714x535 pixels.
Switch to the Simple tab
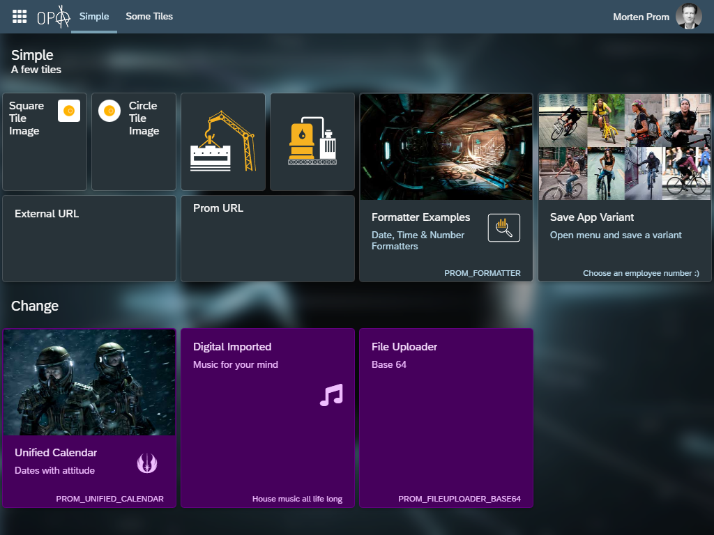coord(94,16)
